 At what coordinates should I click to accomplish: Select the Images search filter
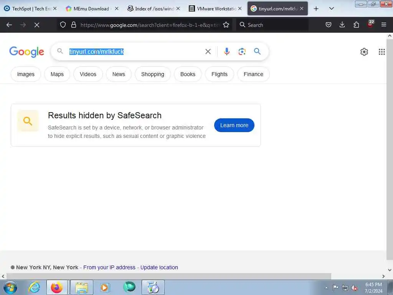(26, 74)
